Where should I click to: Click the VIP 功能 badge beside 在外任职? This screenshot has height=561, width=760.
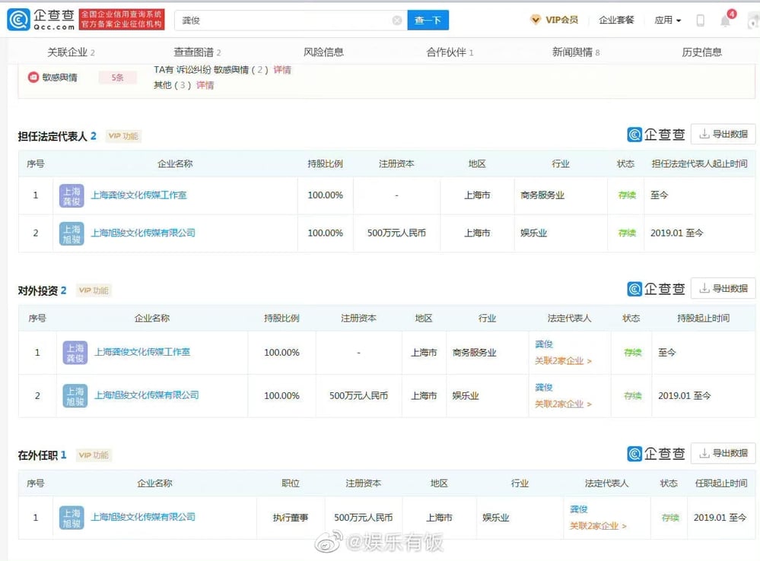[94, 455]
